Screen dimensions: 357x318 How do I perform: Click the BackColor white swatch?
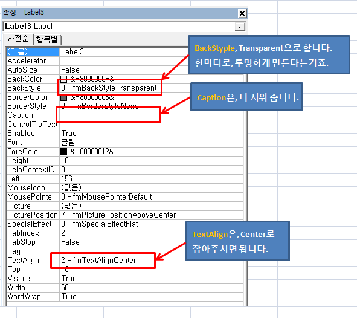tap(64, 79)
